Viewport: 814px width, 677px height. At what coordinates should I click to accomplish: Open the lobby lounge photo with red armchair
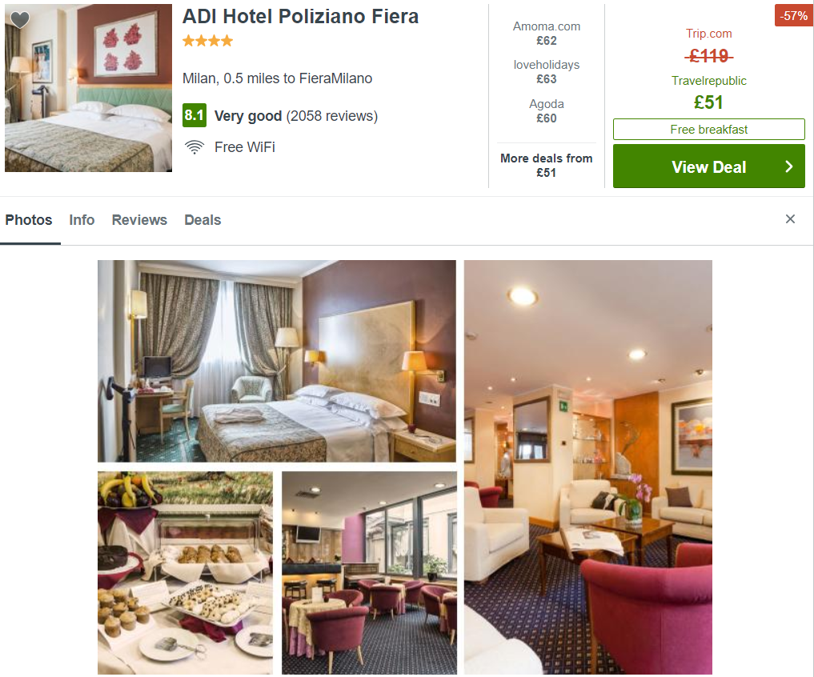[x=587, y=467]
